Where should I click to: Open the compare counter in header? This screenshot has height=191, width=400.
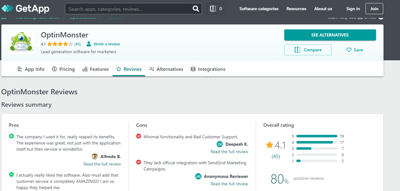click(x=216, y=9)
